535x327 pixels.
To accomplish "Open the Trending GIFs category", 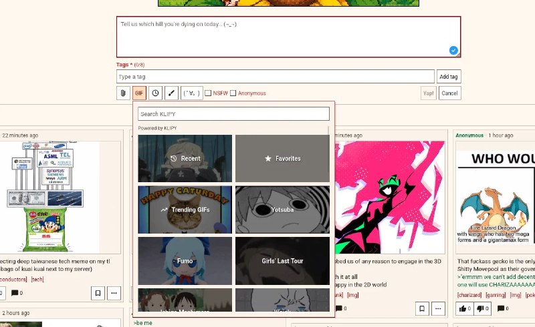I will (x=185, y=210).
